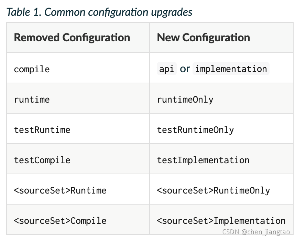
Task: Click the 'implementation' code label in the first row
Action: (231, 69)
